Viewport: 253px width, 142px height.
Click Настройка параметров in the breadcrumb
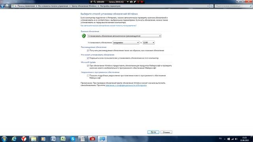point(110,6)
